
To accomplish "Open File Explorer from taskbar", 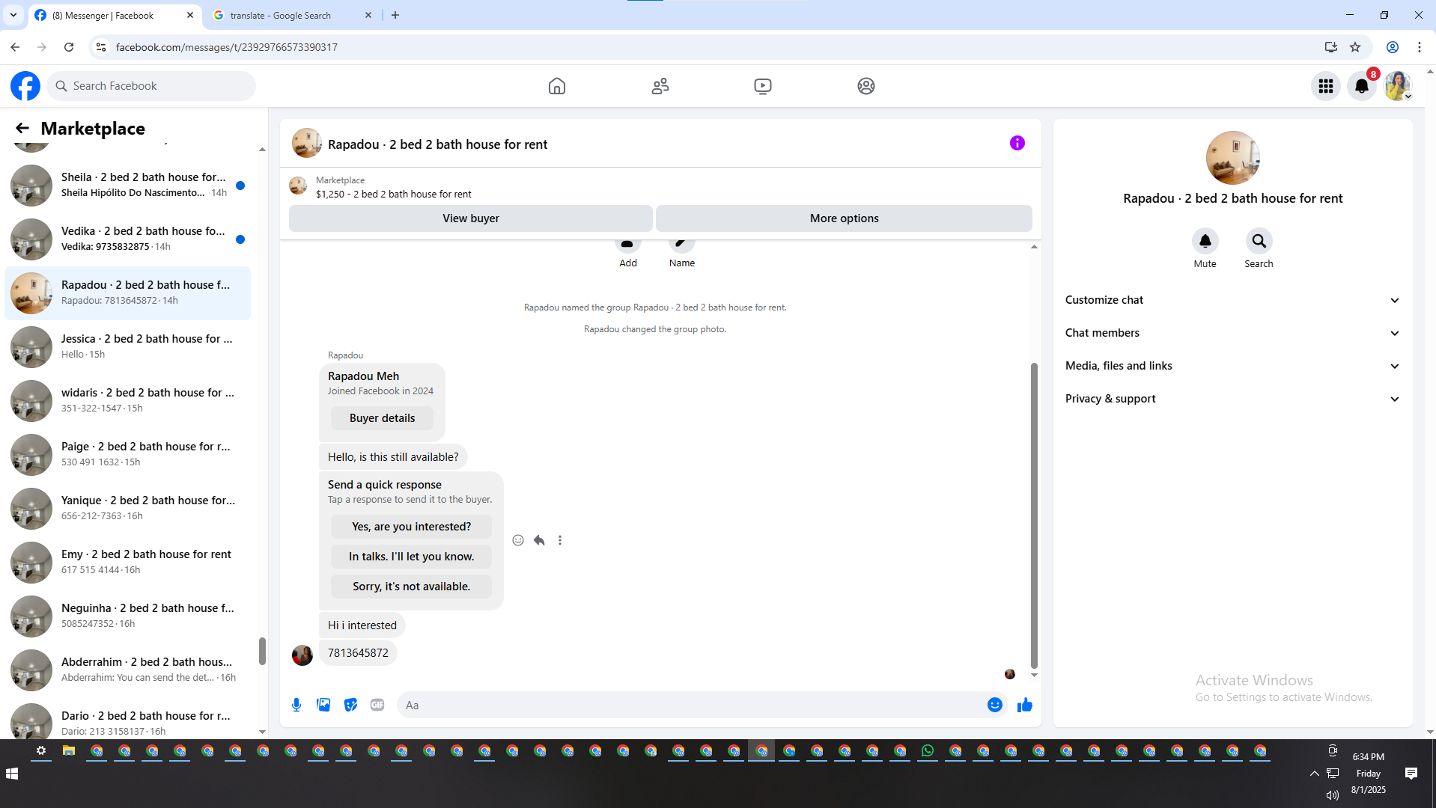I will pyautogui.click(x=69, y=751).
